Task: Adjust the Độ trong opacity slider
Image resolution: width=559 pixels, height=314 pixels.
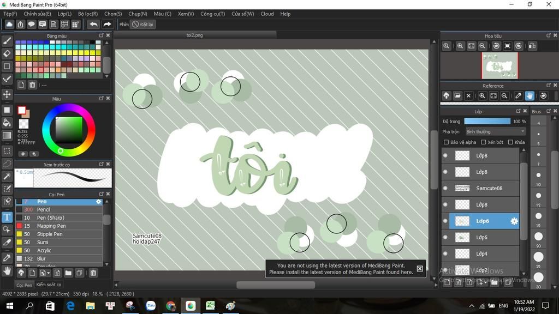Action: click(x=487, y=122)
